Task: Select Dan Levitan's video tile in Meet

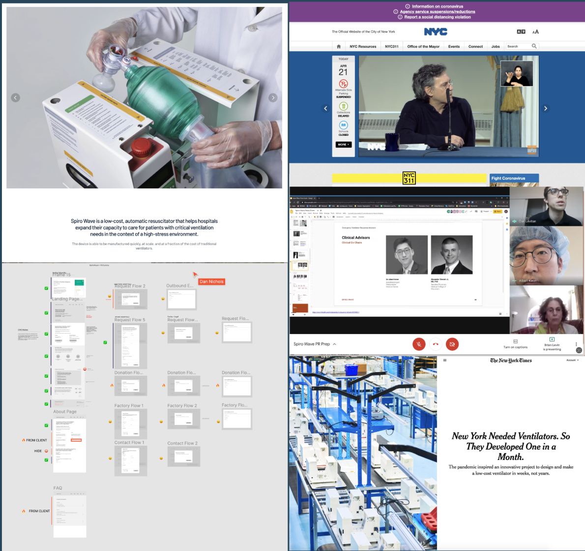Action: click(x=547, y=207)
